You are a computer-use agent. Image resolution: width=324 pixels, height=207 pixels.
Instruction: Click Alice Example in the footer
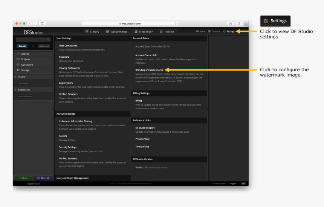(x=219, y=184)
